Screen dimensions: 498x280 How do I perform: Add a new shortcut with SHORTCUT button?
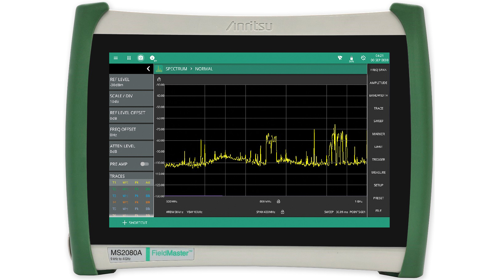point(135,223)
